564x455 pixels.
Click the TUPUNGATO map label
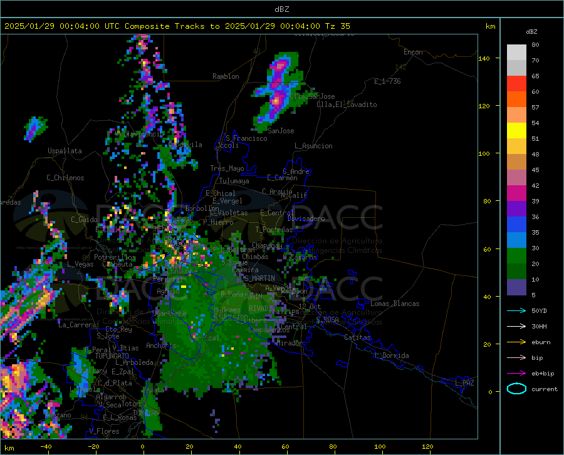coord(112,356)
